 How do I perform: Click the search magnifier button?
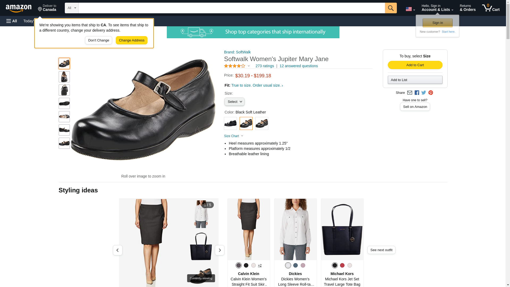click(390, 8)
